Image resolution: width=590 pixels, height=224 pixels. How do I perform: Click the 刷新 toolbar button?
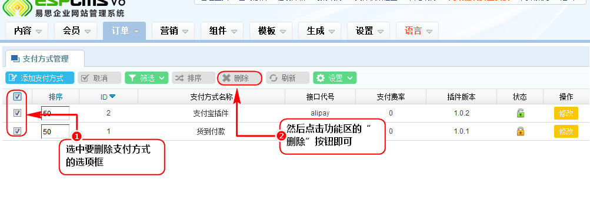pyautogui.click(x=288, y=78)
